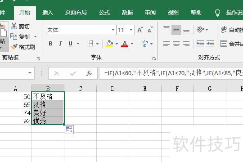Expand the orientation dropdown arrow
Image resolution: width=243 pixels, height=162 pixels.
207,30
